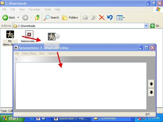Select the Seismovision file icon
This screenshot has width=163, height=122.
tap(29, 35)
